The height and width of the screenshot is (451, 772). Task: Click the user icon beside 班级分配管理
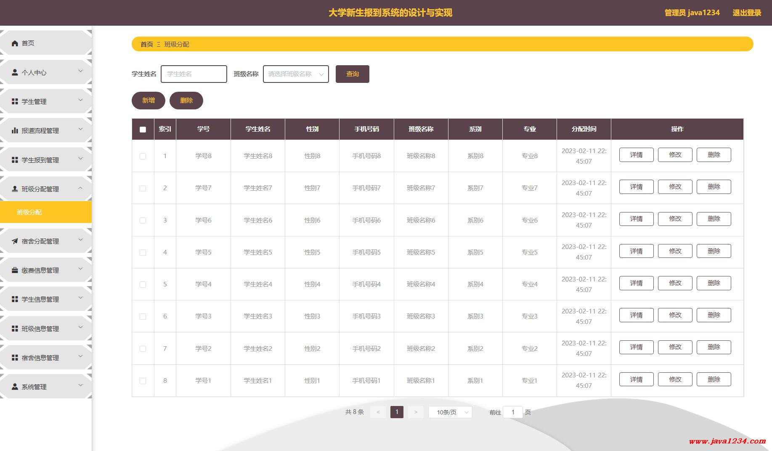[x=15, y=189]
